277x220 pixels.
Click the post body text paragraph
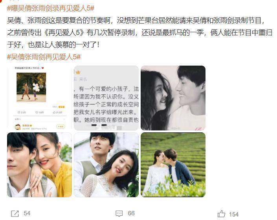click(139, 33)
